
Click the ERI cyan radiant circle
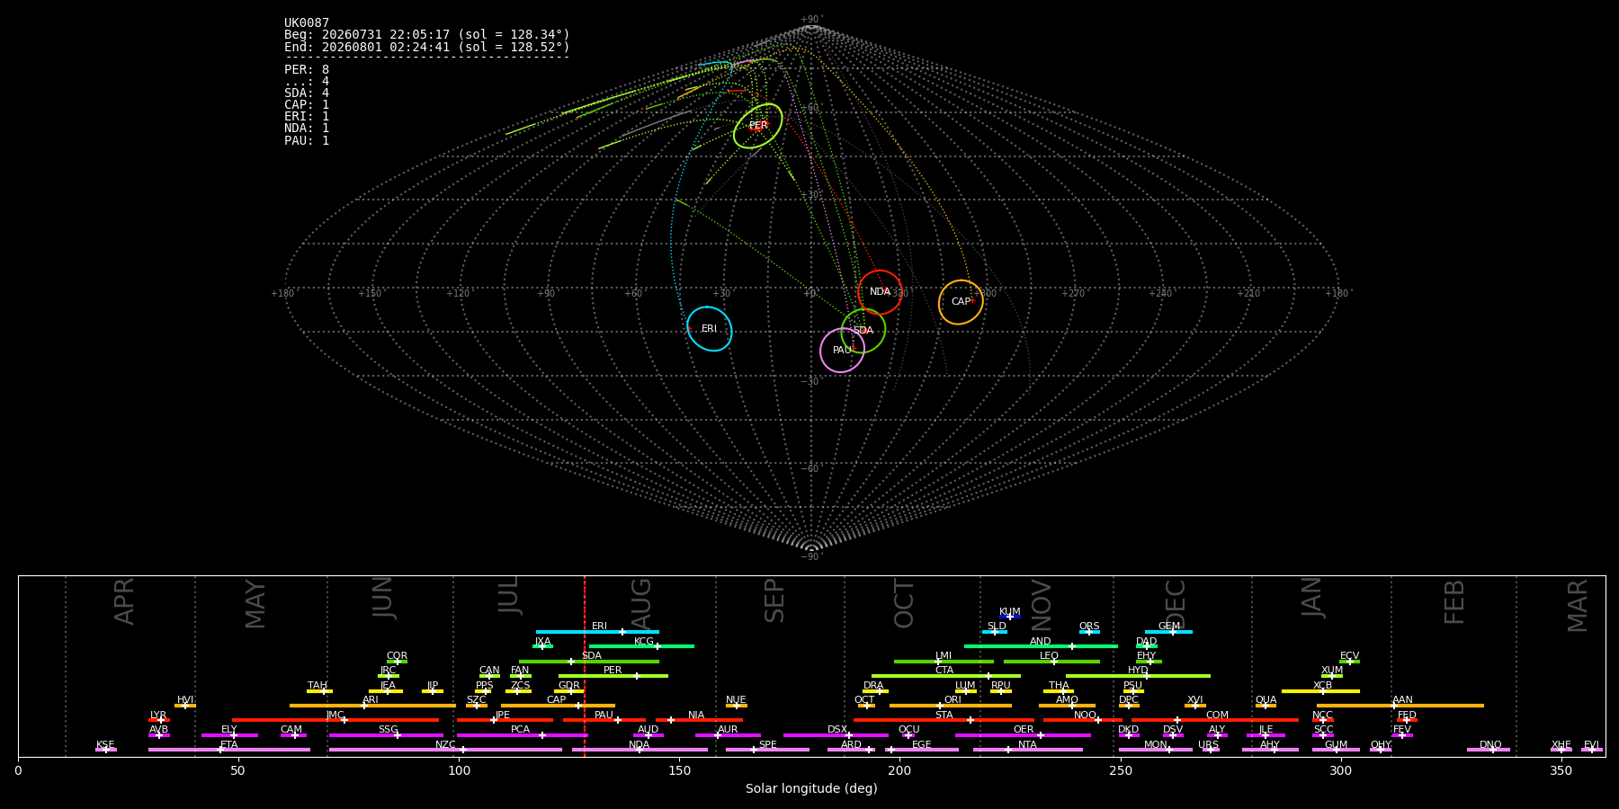(x=710, y=329)
